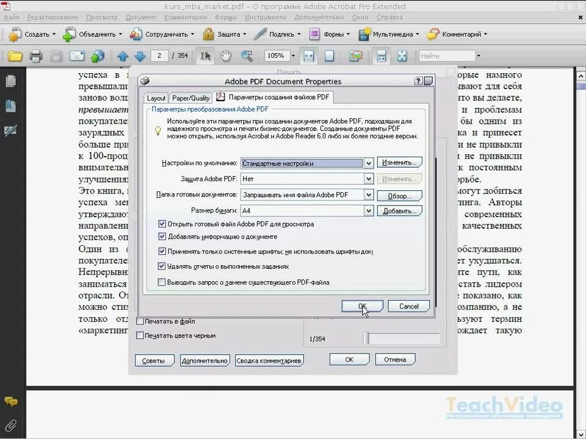Go to next page with down arrow
Screen dimensions: 586x439
pos(140,56)
